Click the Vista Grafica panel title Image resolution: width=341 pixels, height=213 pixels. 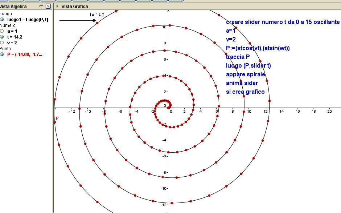click(75, 7)
